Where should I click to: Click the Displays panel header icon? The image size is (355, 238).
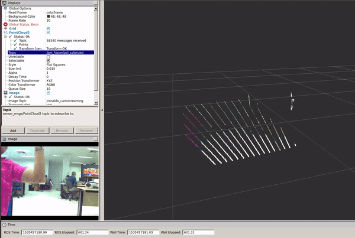(x=4, y=2)
